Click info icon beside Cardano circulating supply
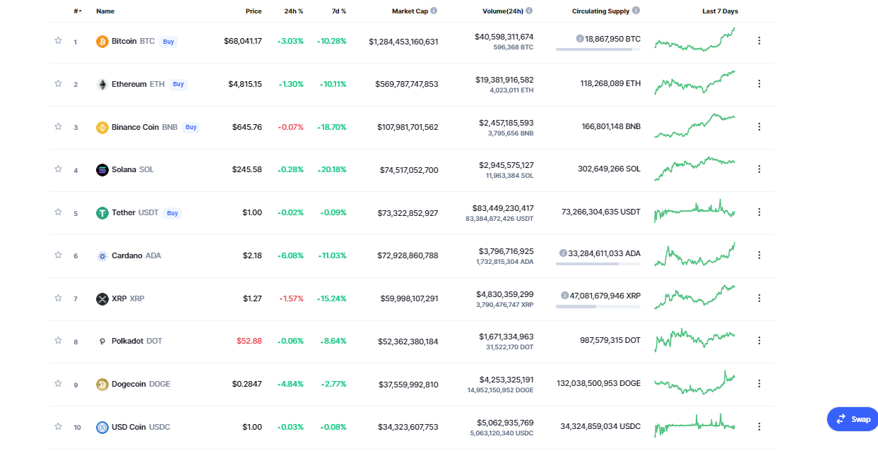The width and height of the screenshot is (878, 453). coord(563,253)
